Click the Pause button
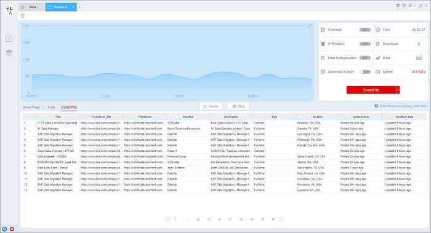431x233 pixels. (x=211, y=106)
